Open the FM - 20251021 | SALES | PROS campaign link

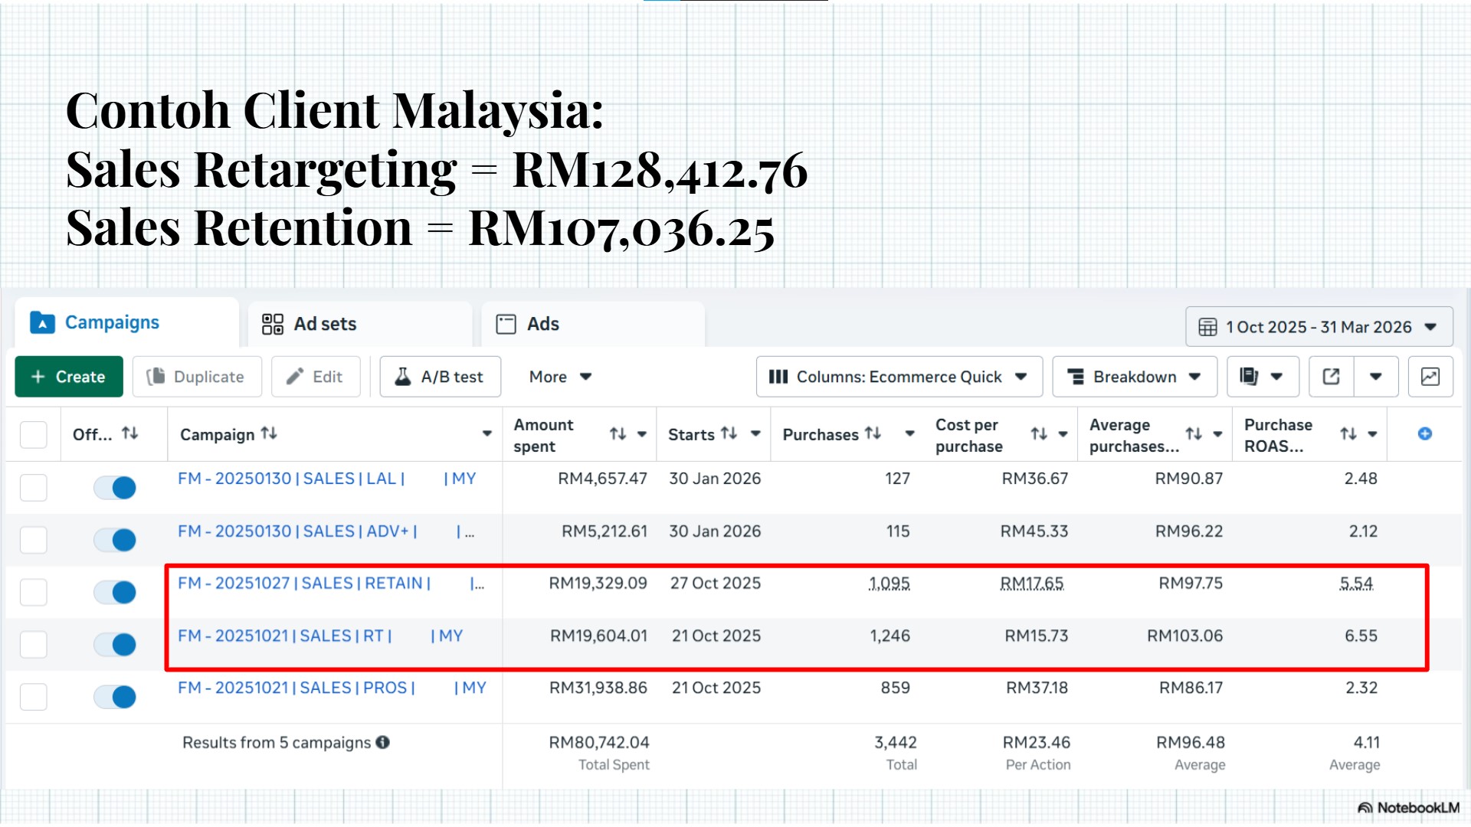pyautogui.click(x=332, y=688)
